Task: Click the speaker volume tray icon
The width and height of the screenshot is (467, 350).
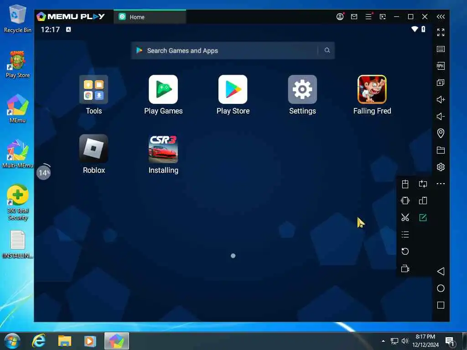Action: pos(405,341)
